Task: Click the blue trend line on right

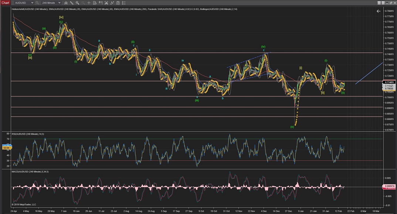Action: [369, 73]
